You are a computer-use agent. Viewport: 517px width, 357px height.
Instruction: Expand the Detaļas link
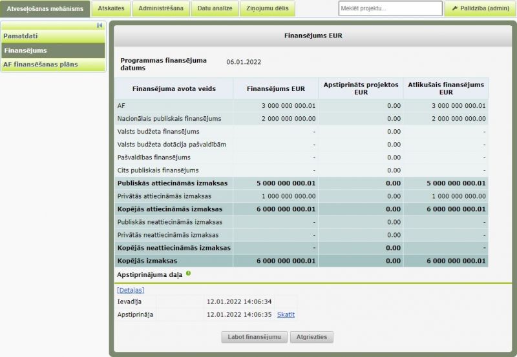[x=131, y=291]
